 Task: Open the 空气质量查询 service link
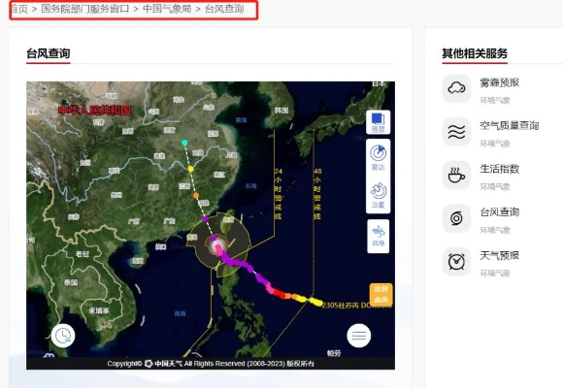point(510,126)
